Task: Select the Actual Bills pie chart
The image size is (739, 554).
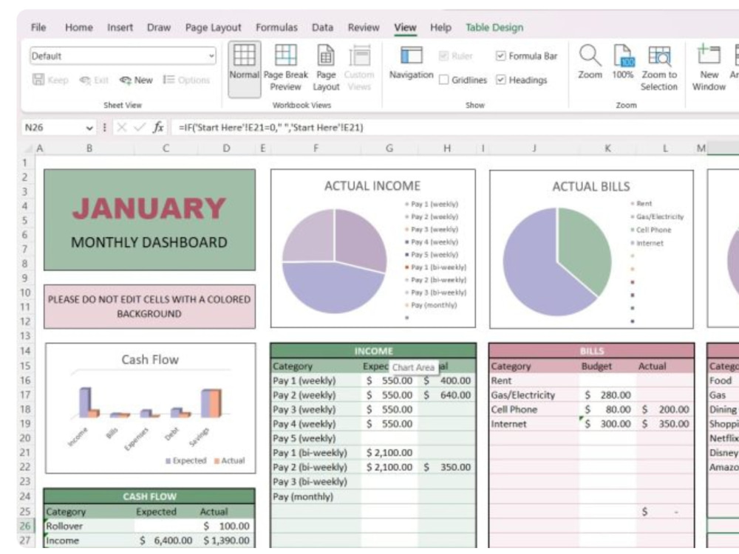Action: [x=591, y=249]
